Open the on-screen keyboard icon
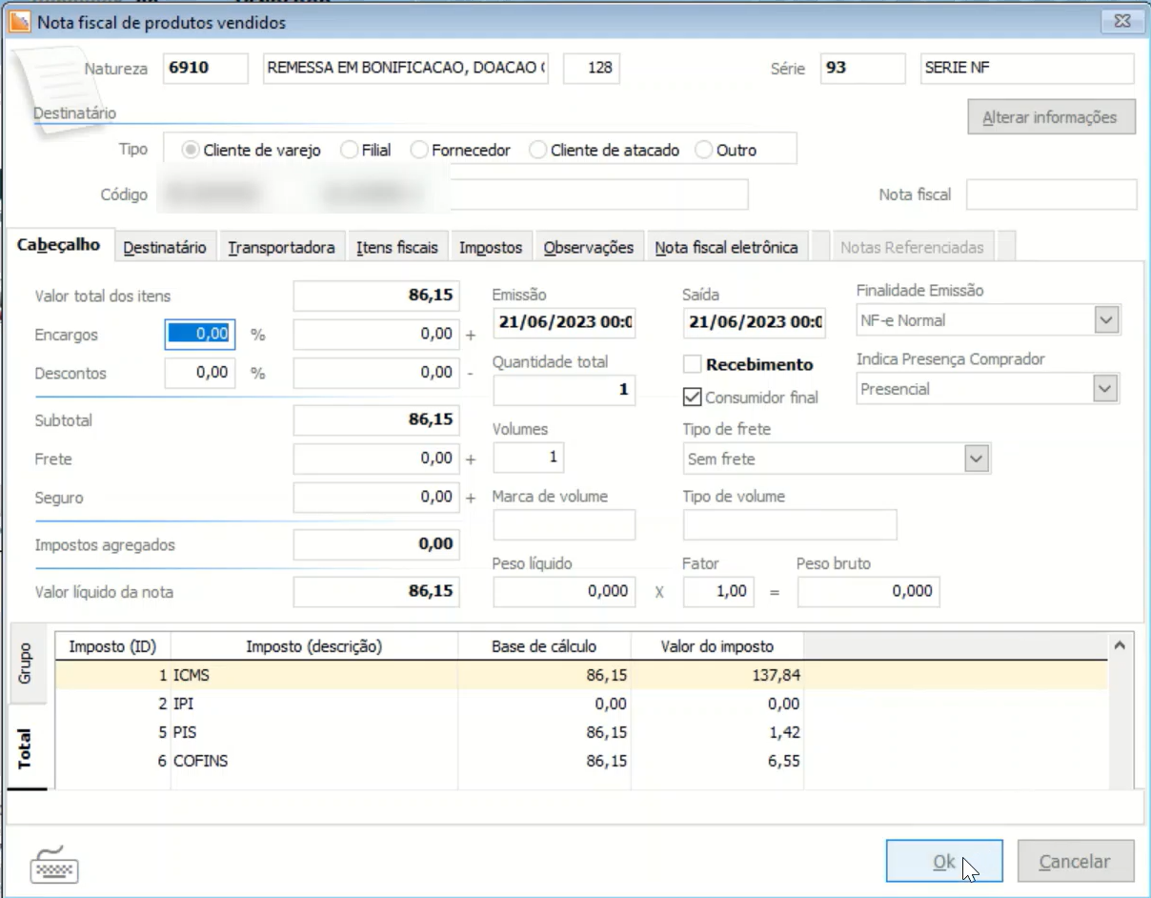 [54, 864]
